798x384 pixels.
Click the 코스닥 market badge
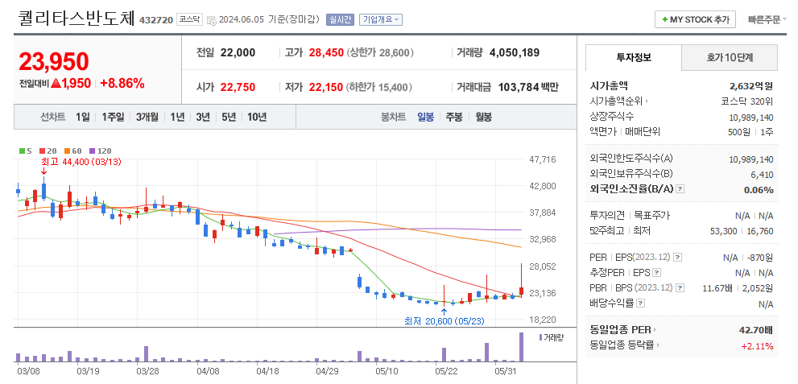click(x=190, y=20)
